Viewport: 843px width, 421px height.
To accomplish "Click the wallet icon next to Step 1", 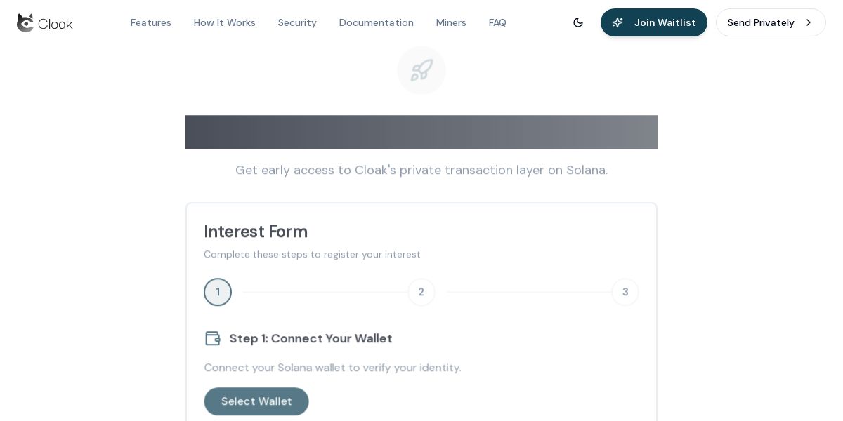I will (x=213, y=338).
